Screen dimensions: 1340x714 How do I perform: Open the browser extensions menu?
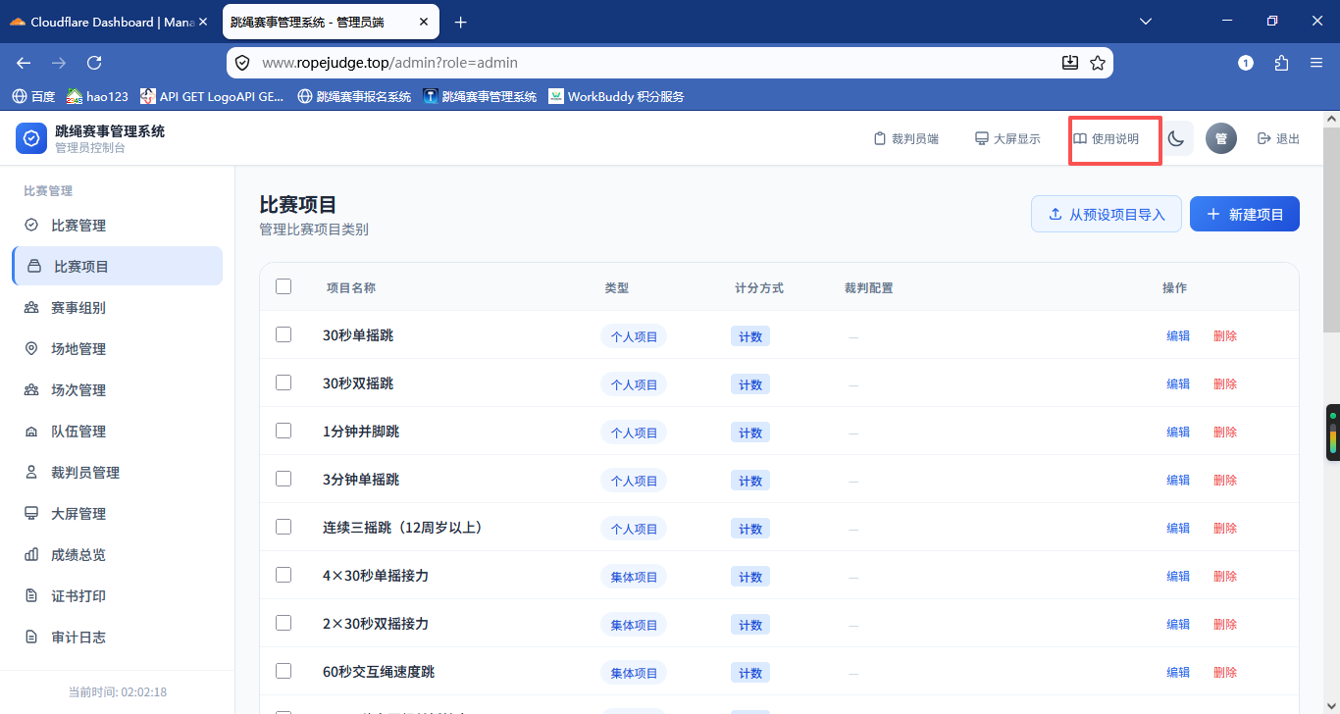[x=1281, y=63]
